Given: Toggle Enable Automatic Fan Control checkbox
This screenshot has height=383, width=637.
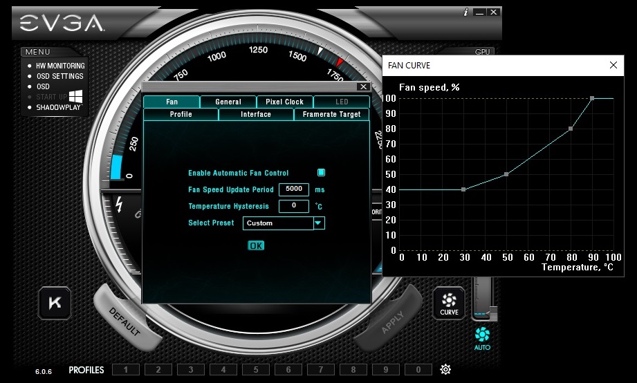Looking at the screenshot, I should click(x=321, y=173).
